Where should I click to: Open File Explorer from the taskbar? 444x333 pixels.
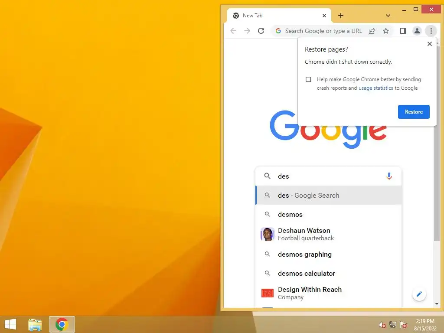point(35,324)
